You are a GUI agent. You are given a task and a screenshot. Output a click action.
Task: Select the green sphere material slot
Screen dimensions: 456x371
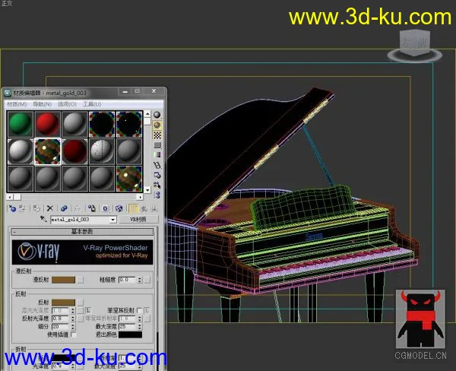tap(20, 125)
